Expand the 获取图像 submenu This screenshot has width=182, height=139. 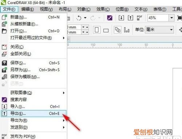(64, 93)
